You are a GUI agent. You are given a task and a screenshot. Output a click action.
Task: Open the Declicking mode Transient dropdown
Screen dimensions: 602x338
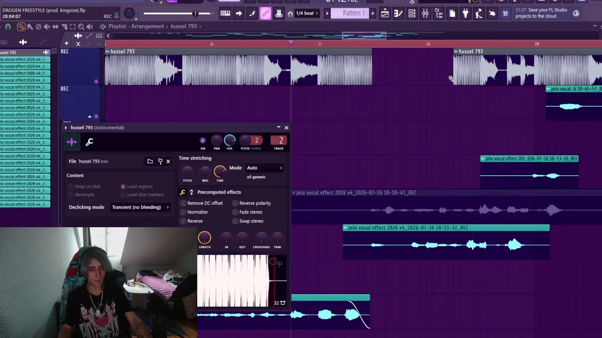(140, 207)
